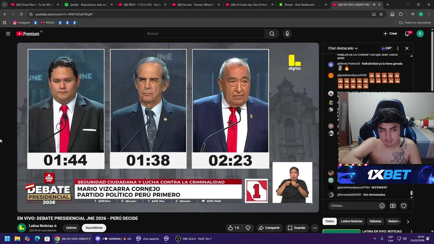Bookmark this page with the star
434x244 pixels.
coord(381,14)
